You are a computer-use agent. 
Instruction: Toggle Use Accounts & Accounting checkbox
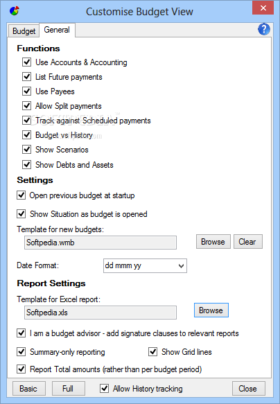[x=26, y=62]
